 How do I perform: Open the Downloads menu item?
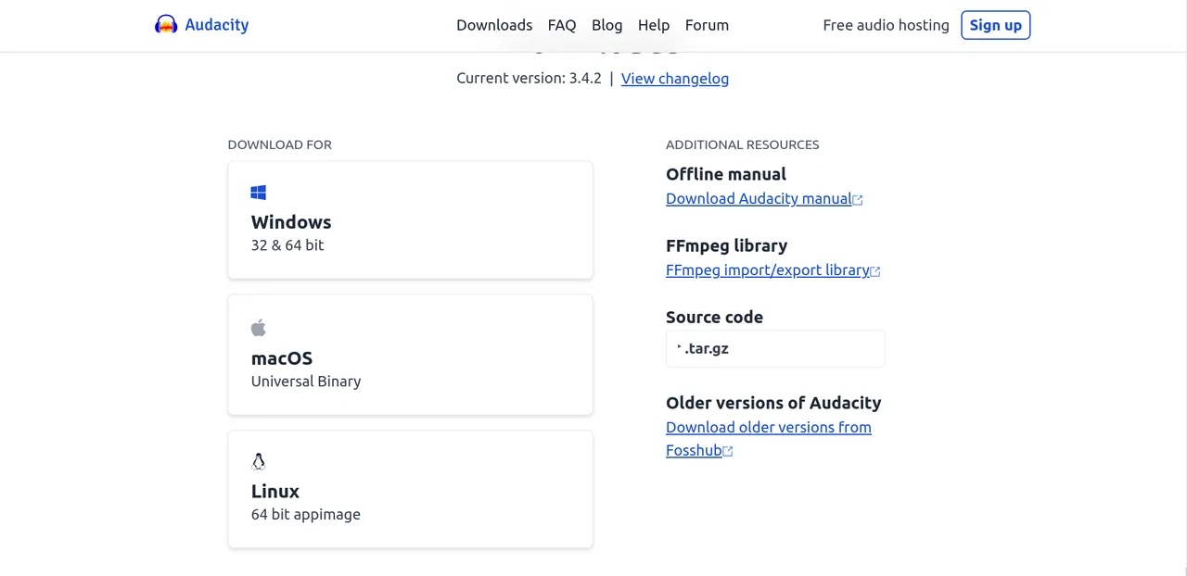pyautogui.click(x=494, y=25)
